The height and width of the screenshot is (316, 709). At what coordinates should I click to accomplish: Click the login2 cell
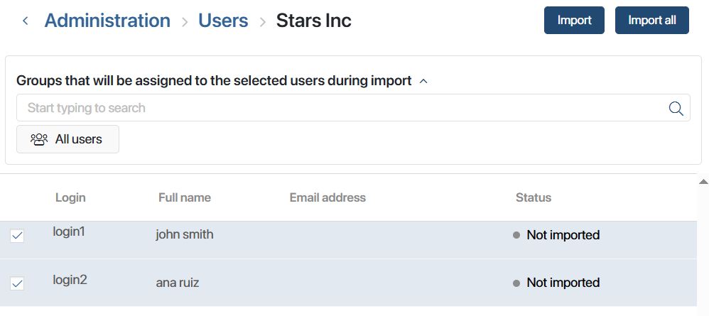pyautogui.click(x=70, y=280)
